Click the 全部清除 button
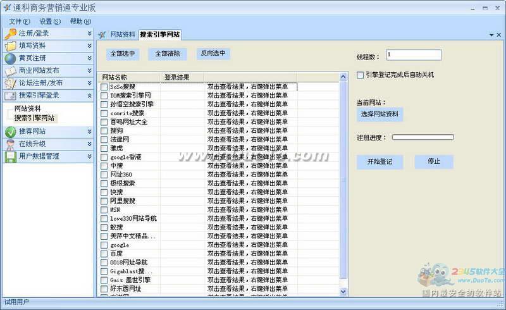 coord(168,54)
